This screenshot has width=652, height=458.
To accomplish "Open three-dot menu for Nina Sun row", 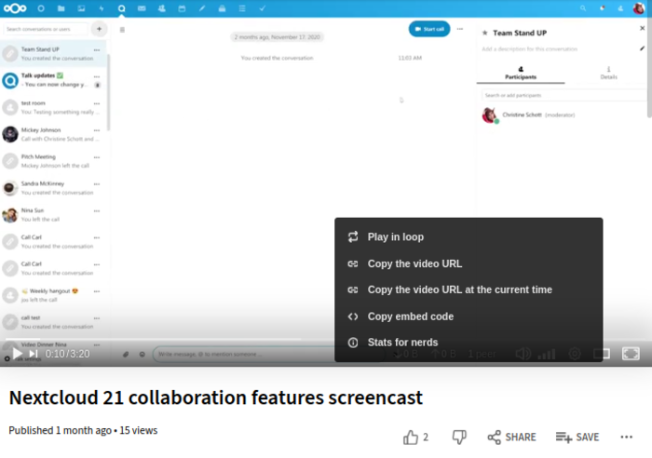I will (x=97, y=210).
